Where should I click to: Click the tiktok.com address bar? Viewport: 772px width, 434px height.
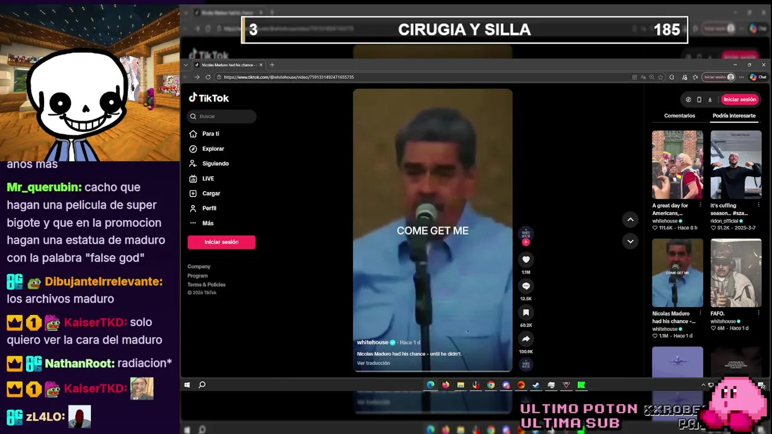422,77
